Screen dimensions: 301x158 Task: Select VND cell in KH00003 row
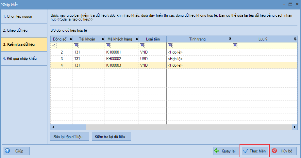tap(153, 65)
